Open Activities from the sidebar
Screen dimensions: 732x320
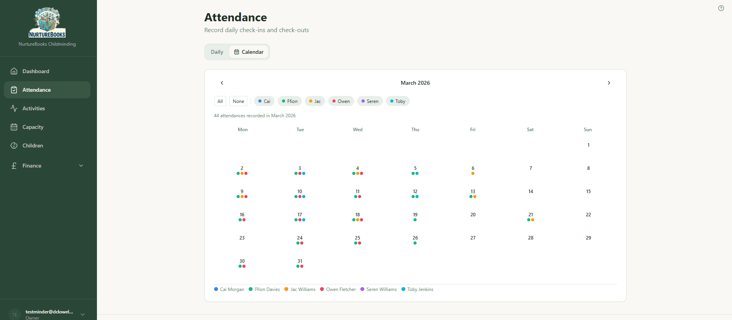tap(47, 108)
